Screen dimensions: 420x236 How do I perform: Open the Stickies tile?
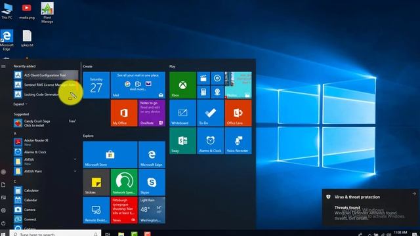coord(96,182)
